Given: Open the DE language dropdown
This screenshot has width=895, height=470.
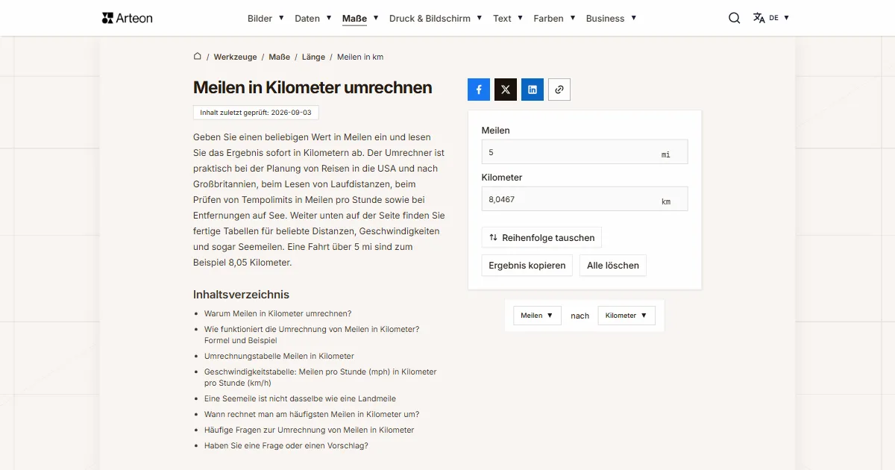Looking at the screenshot, I should coord(779,18).
